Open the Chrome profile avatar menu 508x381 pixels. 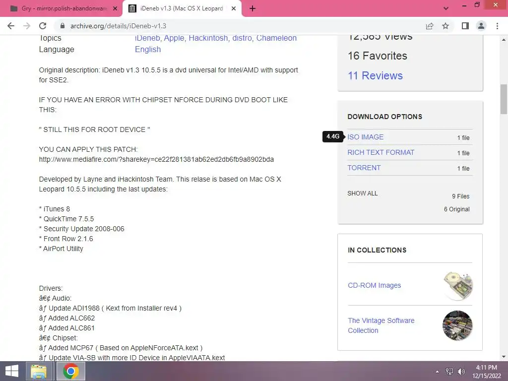pos(481,26)
